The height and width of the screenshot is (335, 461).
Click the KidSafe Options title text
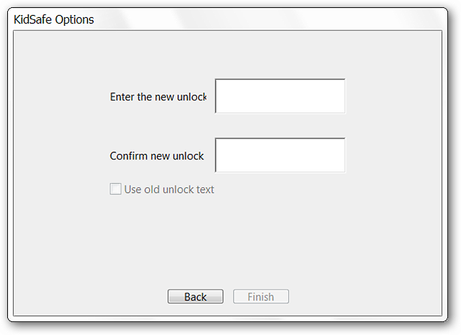[x=54, y=19]
